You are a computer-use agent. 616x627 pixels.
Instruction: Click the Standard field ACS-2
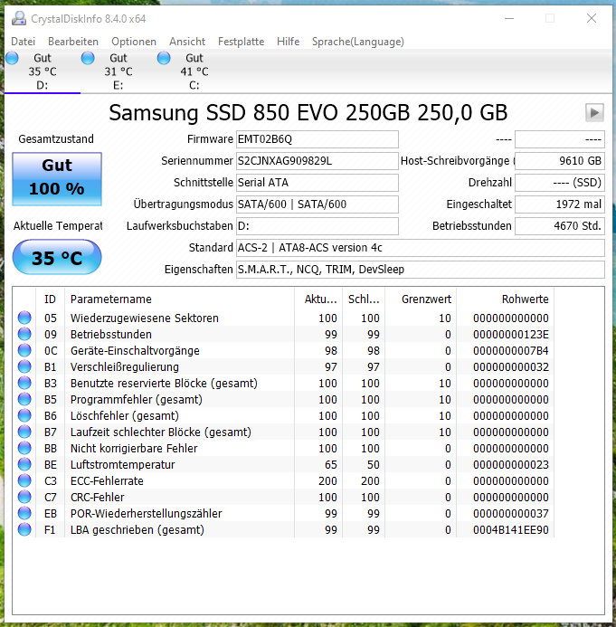(420, 248)
